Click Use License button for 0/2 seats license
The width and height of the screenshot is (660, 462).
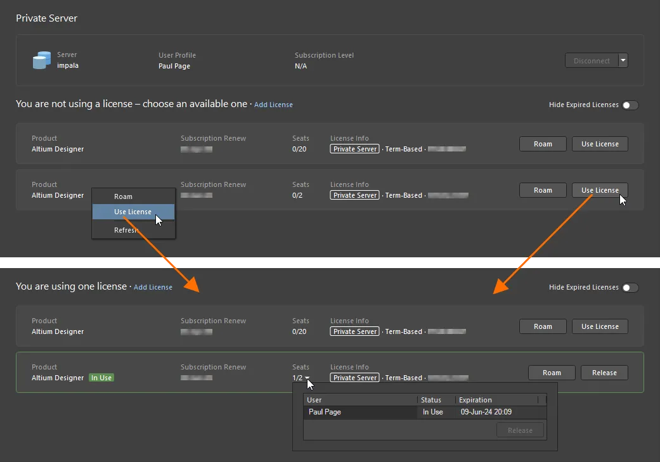(x=600, y=190)
